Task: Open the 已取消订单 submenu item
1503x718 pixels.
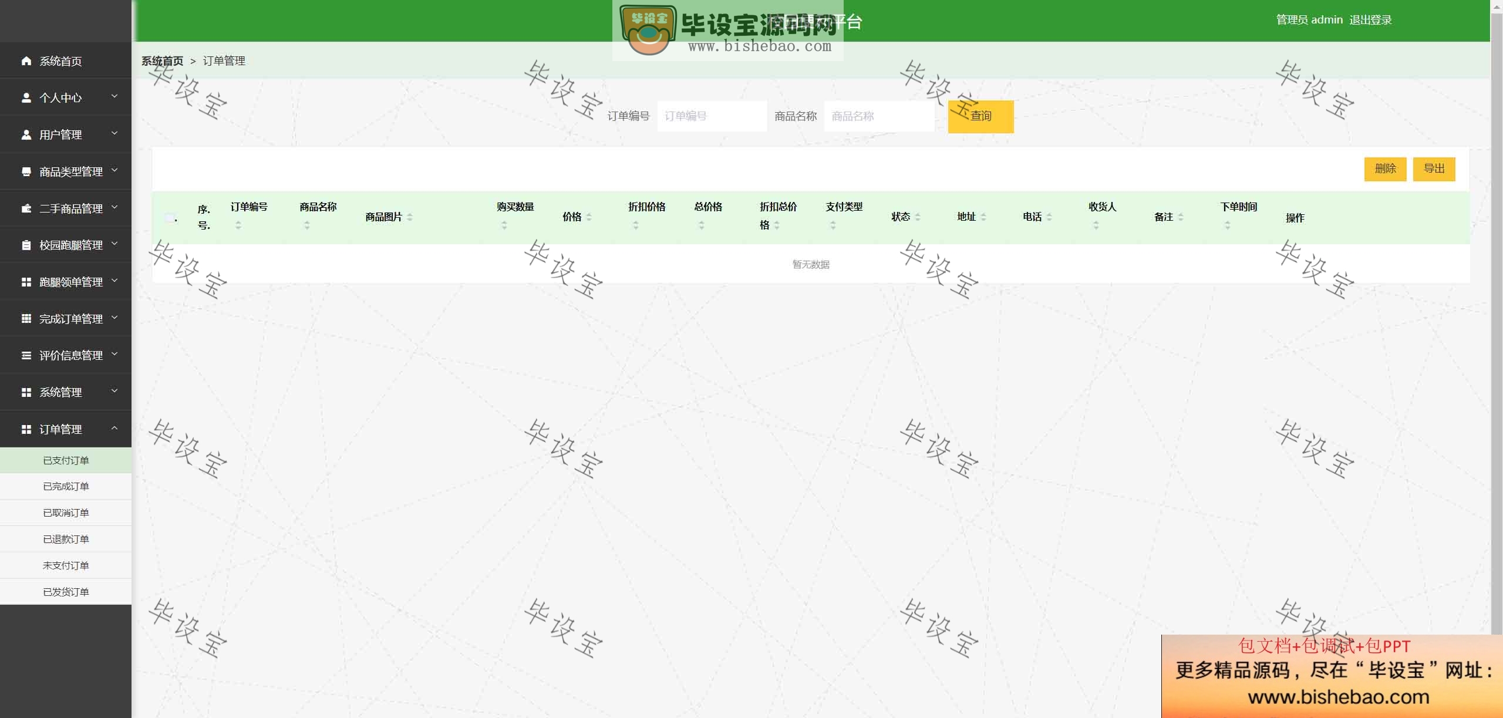Action: (x=66, y=513)
